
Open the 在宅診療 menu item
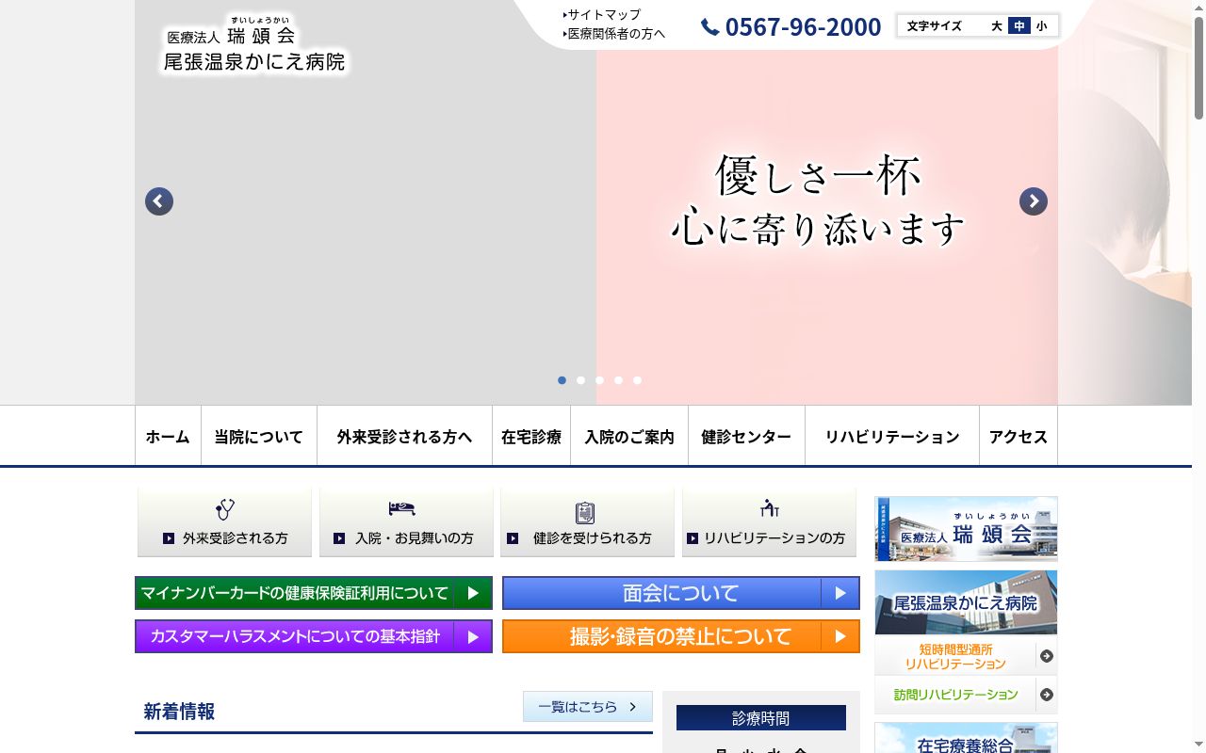(x=531, y=436)
